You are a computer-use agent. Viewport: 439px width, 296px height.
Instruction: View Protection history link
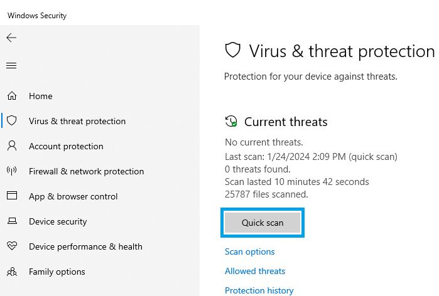click(259, 290)
